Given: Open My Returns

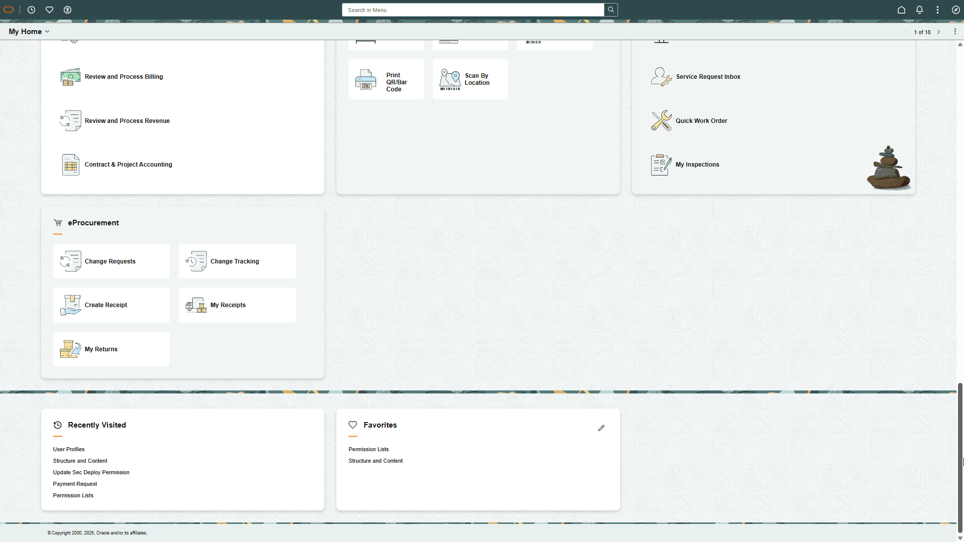Looking at the screenshot, I should (111, 349).
